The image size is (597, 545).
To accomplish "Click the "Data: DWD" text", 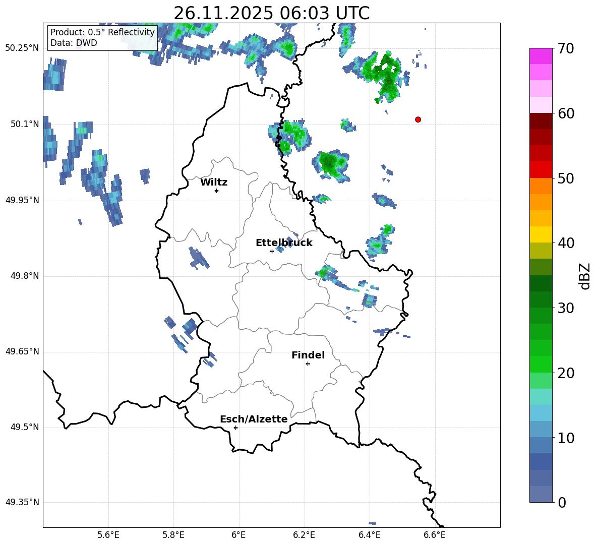I will (74, 43).
